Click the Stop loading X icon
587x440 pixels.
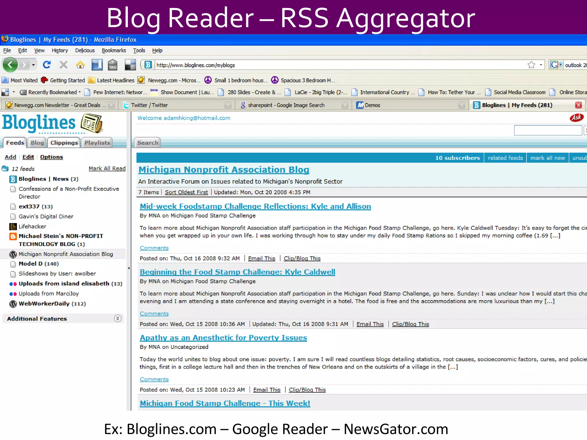coord(63,65)
